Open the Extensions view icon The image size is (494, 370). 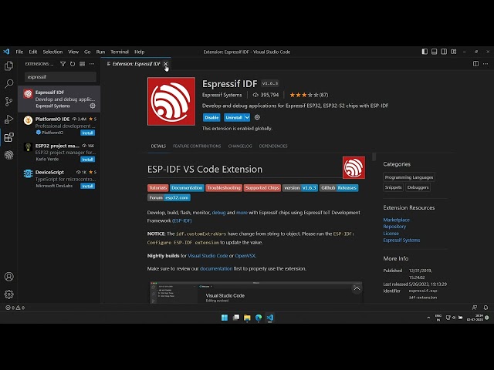tap(8, 137)
